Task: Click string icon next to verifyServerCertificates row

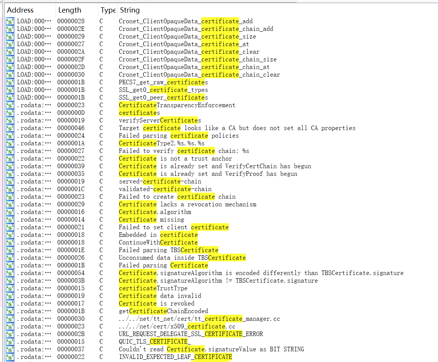Action: coord(10,121)
